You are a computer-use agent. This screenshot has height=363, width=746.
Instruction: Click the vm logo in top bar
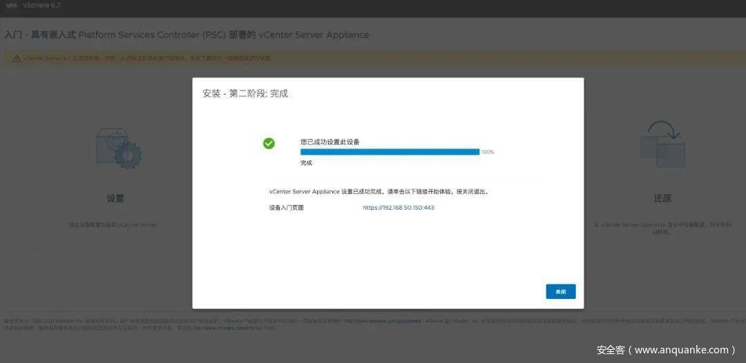11,6
